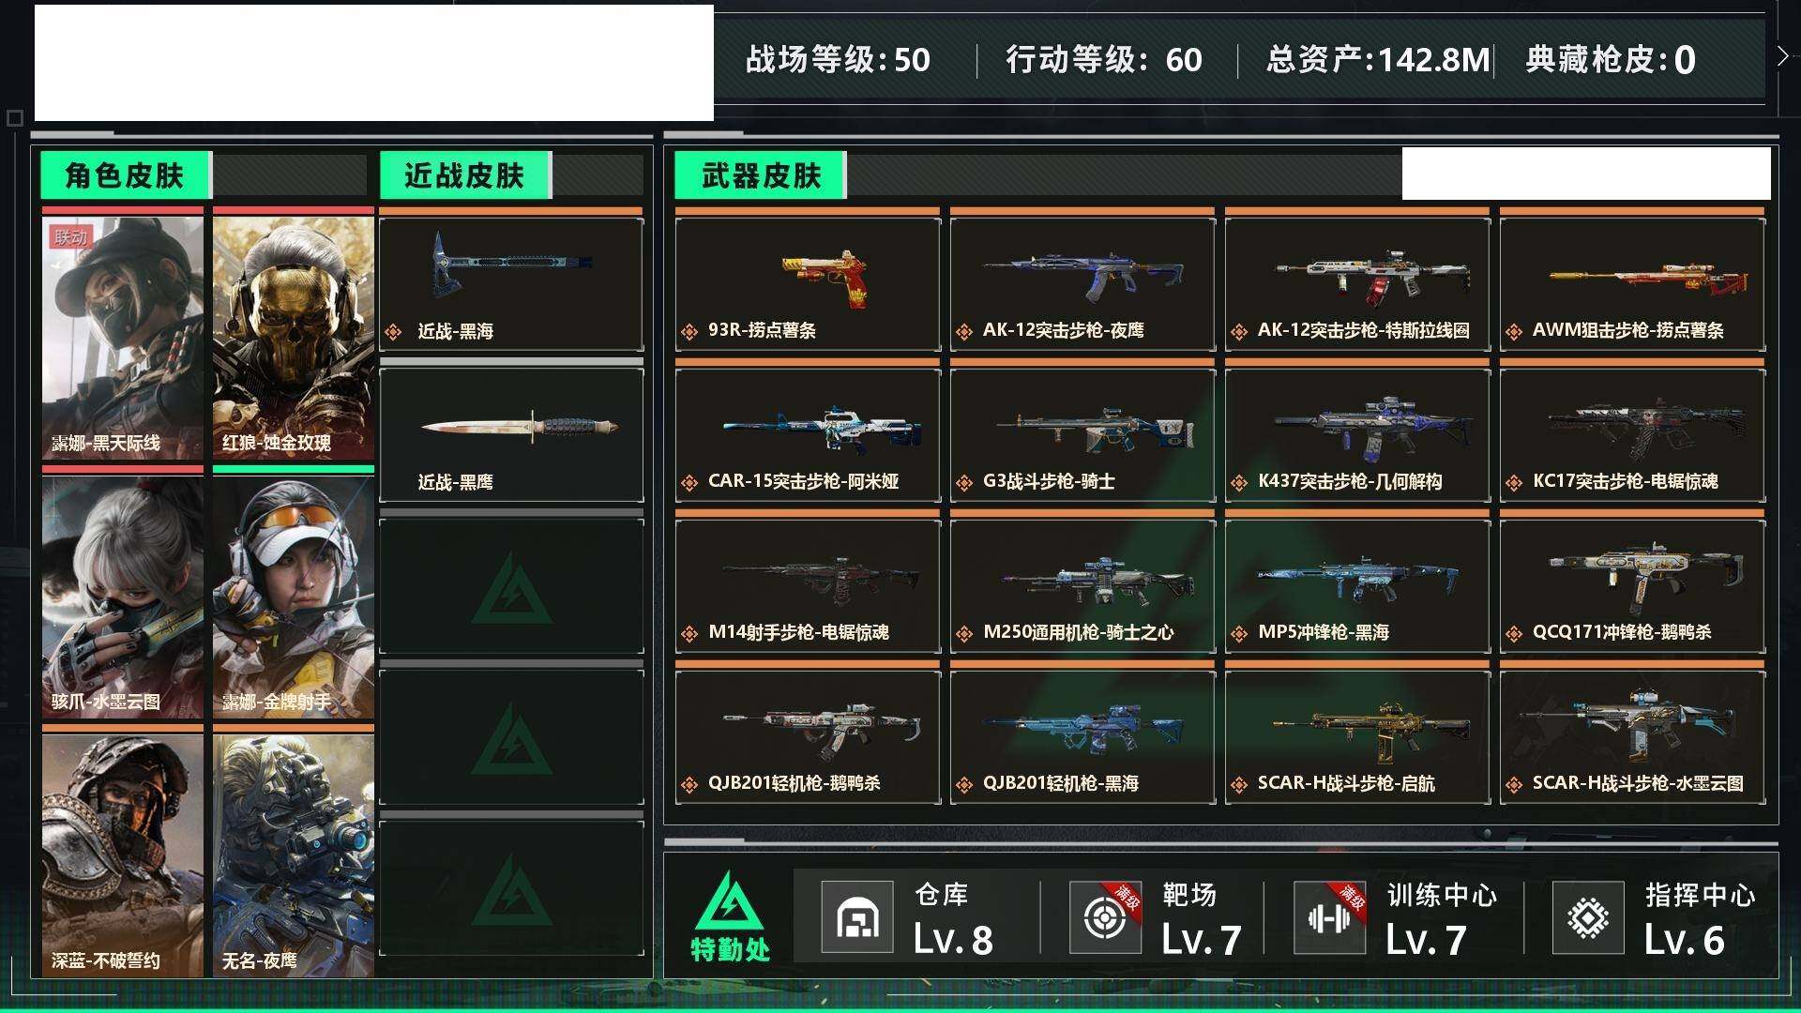
Task: Click the 训练中心 dumbbell icon
Action: 1329,917
